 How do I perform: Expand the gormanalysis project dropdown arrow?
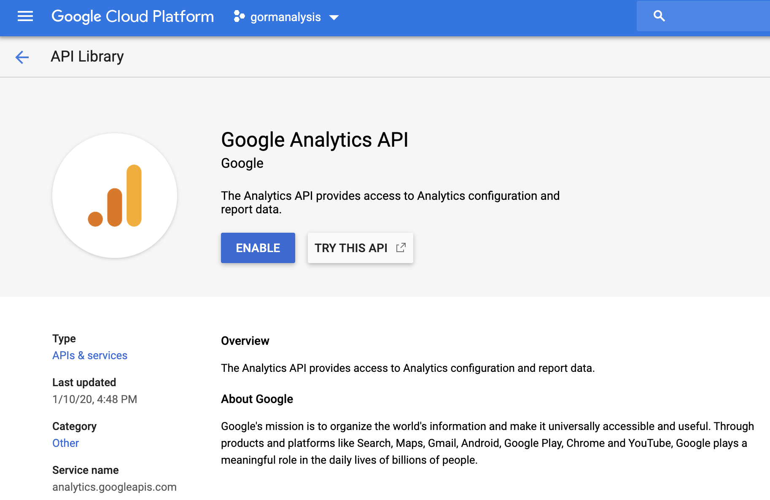pos(334,17)
